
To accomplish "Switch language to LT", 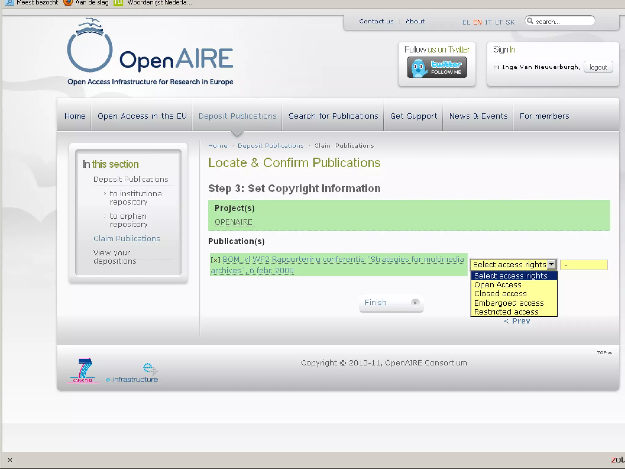I will pyautogui.click(x=499, y=22).
